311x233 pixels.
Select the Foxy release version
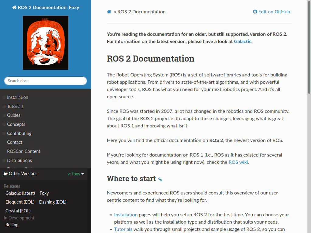click(44, 193)
